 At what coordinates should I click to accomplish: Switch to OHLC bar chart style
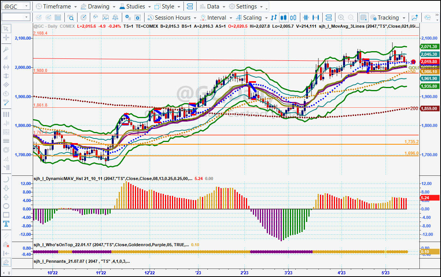pyautogui.click(x=274, y=18)
